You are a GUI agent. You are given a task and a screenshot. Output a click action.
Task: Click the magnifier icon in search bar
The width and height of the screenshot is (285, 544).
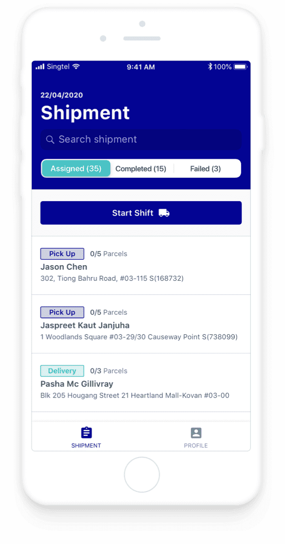coord(50,140)
